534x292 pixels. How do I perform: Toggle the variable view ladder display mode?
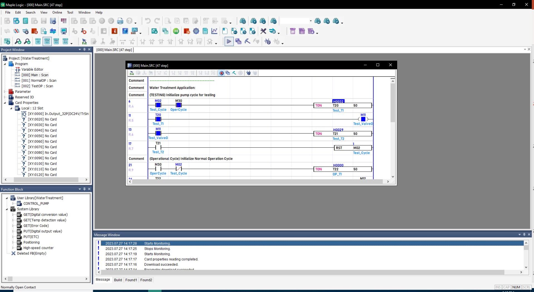47,42
